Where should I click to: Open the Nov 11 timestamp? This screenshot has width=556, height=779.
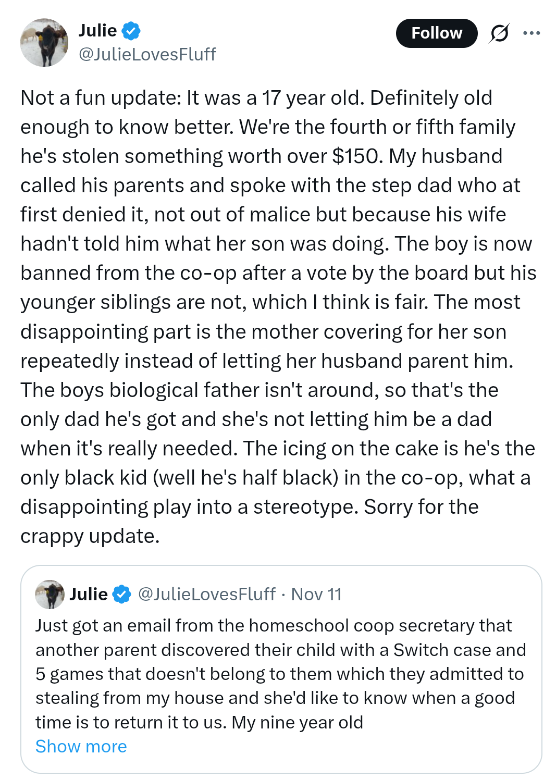point(316,594)
